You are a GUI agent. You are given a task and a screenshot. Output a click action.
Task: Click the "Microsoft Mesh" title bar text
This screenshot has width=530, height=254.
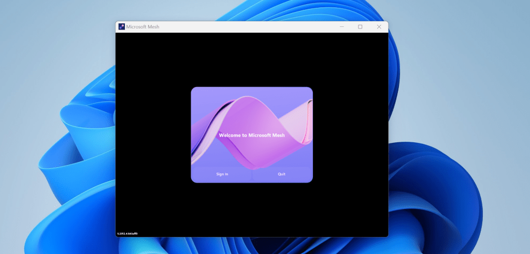click(x=143, y=27)
